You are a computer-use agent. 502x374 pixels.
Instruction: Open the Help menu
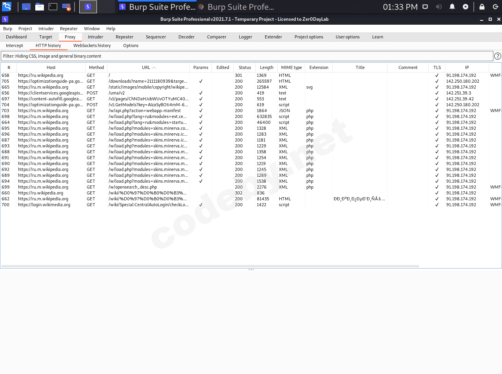click(x=111, y=29)
